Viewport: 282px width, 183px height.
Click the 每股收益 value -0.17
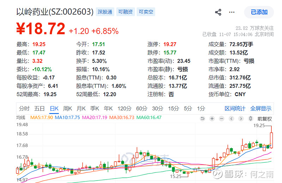49,78
